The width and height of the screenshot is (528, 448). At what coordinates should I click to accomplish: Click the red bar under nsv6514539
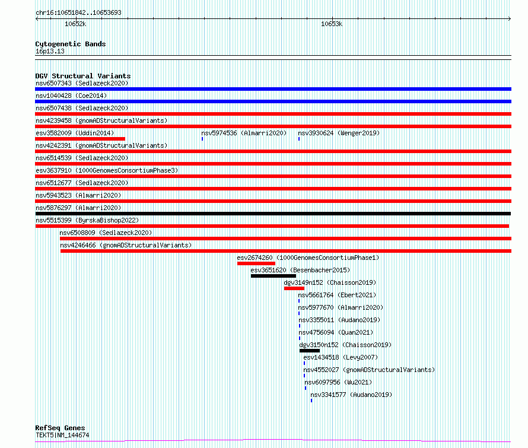click(x=273, y=164)
